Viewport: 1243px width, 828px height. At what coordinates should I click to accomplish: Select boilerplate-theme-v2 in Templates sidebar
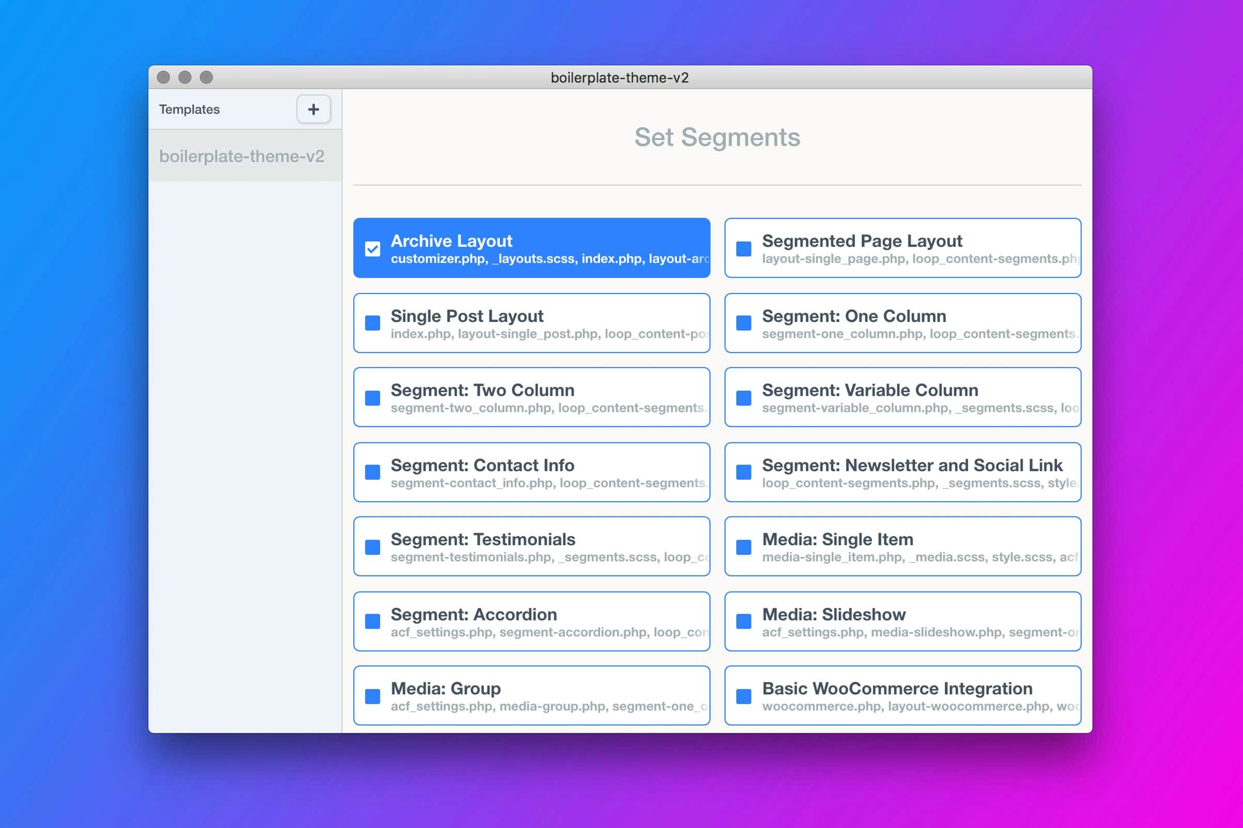[242, 156]
